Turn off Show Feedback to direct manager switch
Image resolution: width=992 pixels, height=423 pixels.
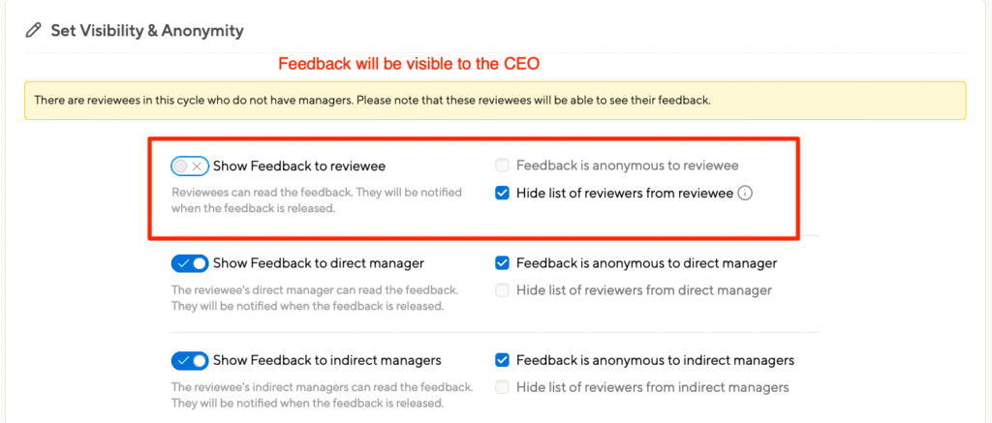tap(190, 263)
